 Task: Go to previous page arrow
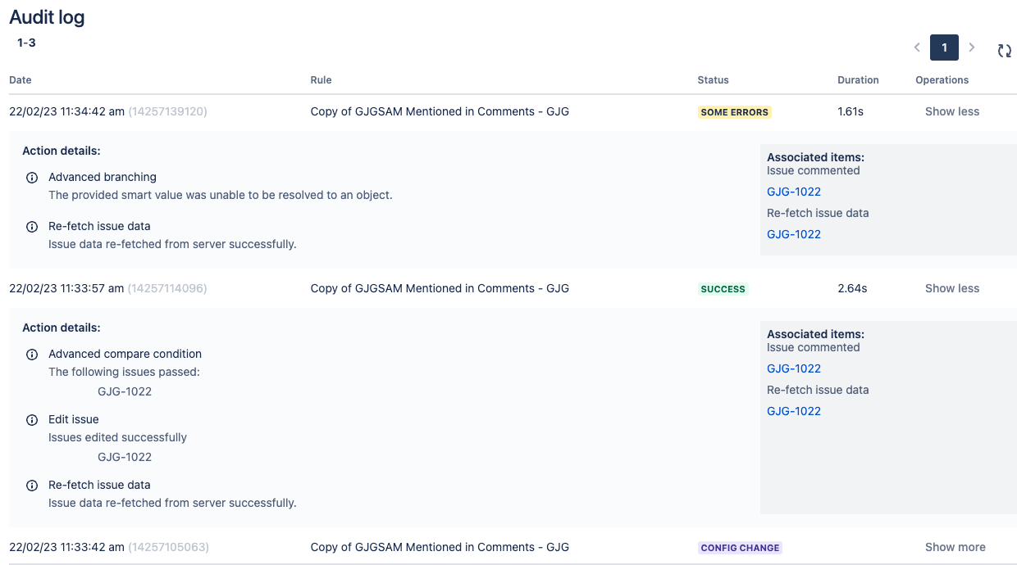click(917, 47)
